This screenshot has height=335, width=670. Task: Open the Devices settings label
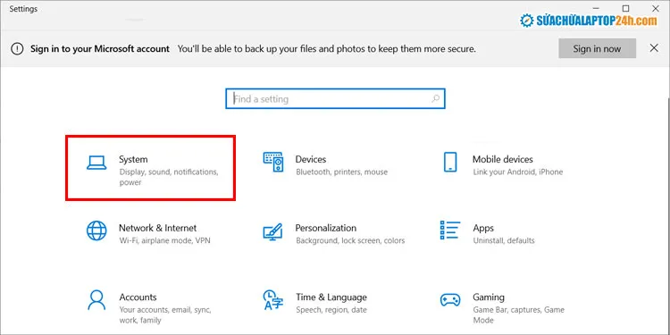[x=311, y=159]
